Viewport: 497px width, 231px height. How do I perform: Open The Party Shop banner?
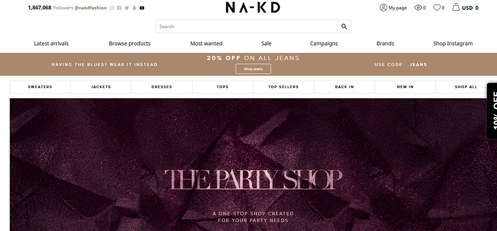tap(253, 164)
